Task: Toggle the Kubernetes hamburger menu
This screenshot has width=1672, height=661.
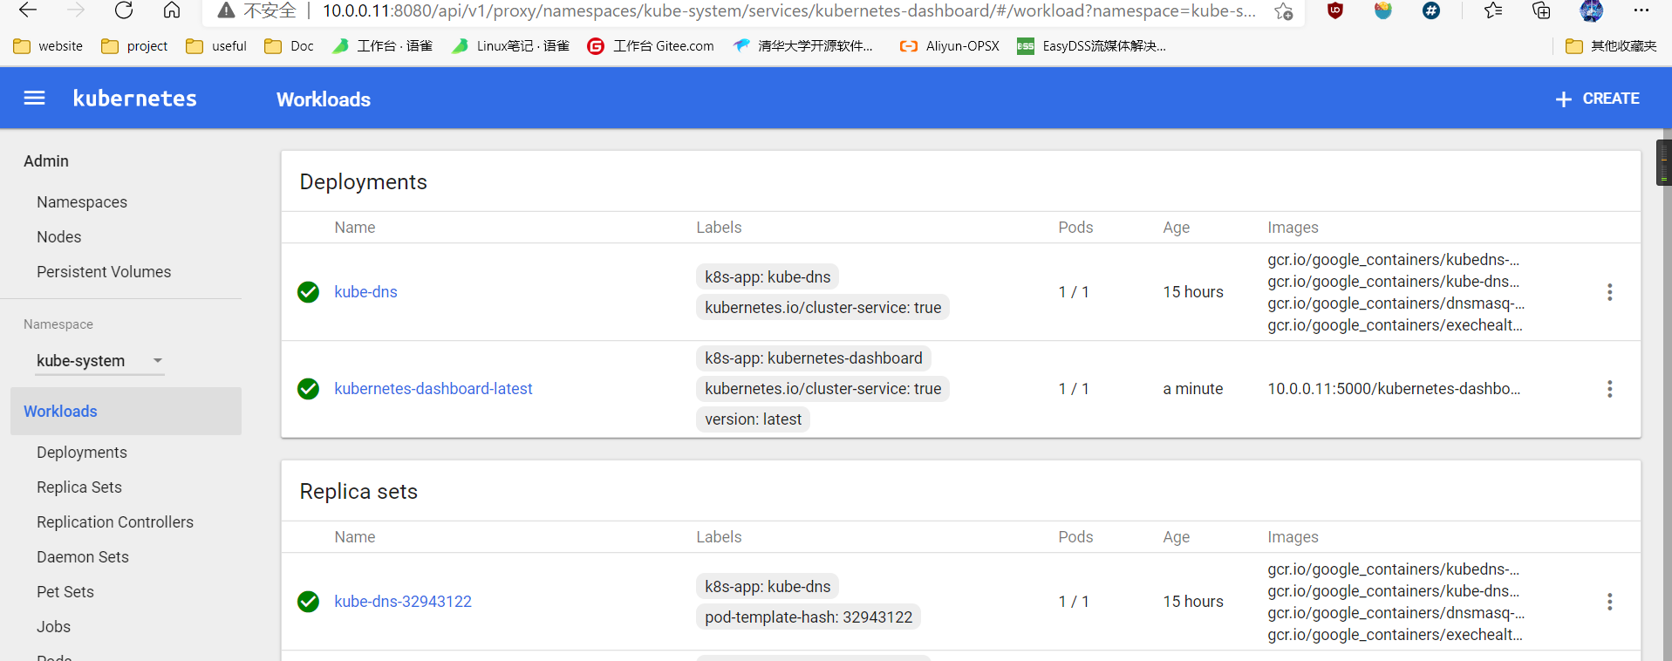Action: pyautogui.click(x=34, y=99)
